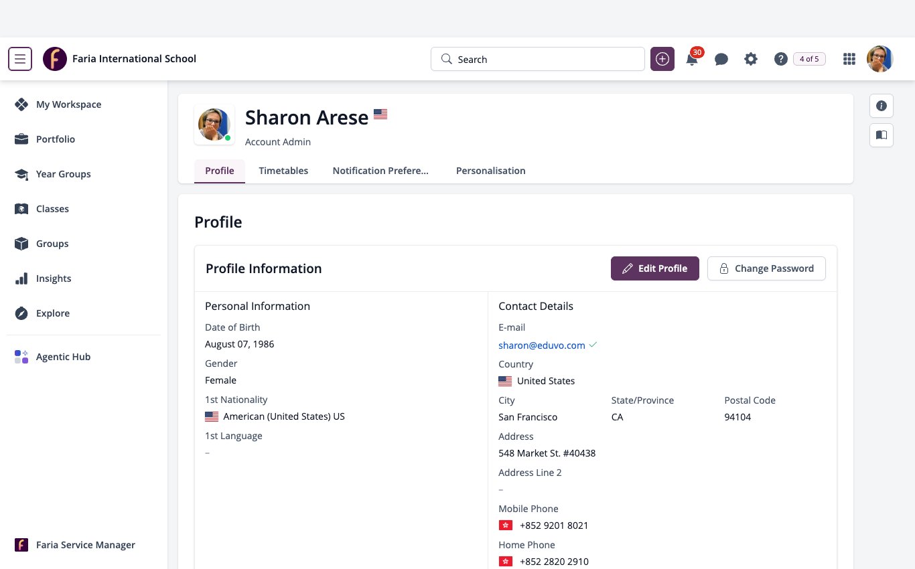Click the Faria International School logo
The image size is (915, 569).
pos(55,59)
